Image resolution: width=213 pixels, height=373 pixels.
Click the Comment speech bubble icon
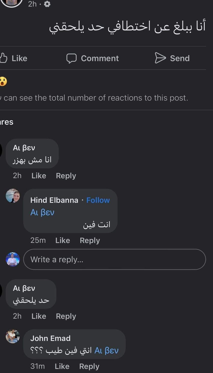[71, 58]
